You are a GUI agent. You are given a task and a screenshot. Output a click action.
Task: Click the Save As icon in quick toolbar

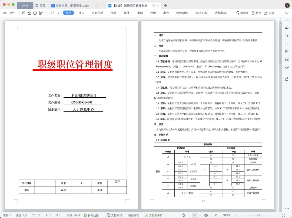coord(29,13)
